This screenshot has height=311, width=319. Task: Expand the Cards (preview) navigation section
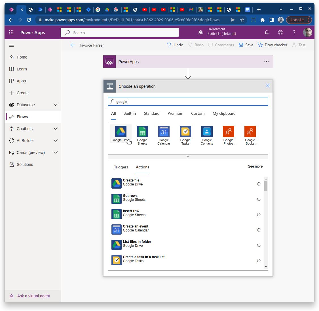pos(56,153)
